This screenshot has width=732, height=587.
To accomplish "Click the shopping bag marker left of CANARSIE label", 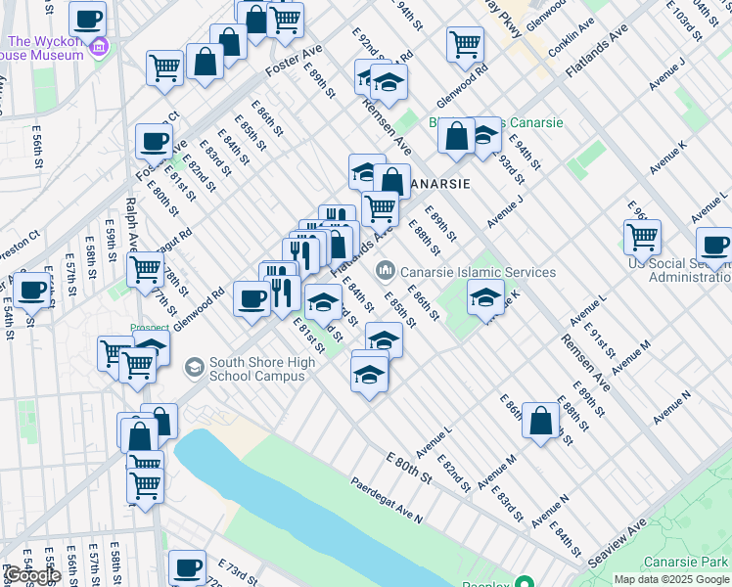I will (392, 183).
